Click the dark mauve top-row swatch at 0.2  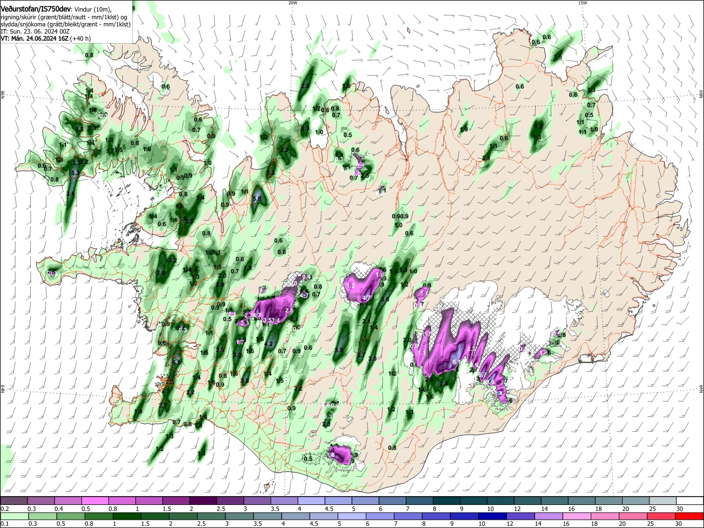[x=14, y=501]
